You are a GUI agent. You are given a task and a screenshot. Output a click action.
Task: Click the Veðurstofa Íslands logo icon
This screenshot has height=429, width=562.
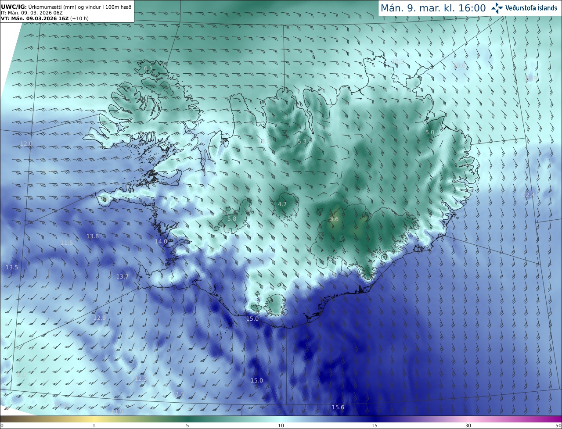coord(497,8)
